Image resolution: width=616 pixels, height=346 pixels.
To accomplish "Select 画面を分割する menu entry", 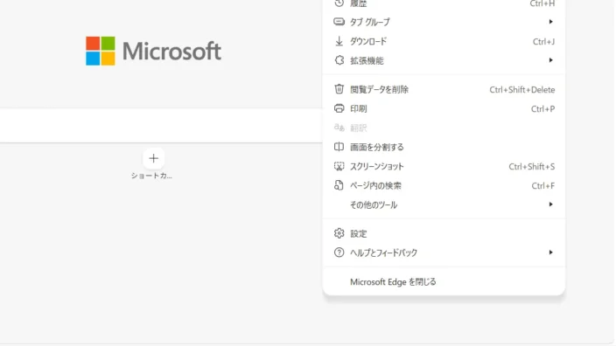I will [444, 147].
